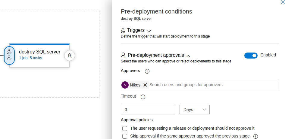The height and width of the screenshot is (139, 285).
Task: Click the Pre-deployment approvals person icon
Action: [123, 55]
